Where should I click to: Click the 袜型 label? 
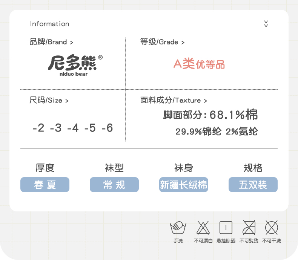114,168
